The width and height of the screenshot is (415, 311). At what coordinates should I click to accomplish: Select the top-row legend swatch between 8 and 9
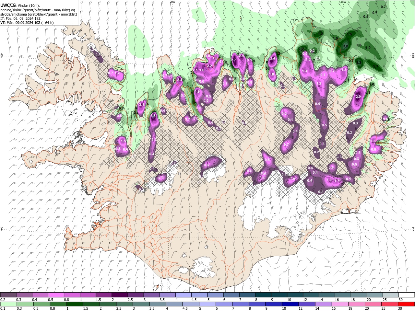[263, 295]
